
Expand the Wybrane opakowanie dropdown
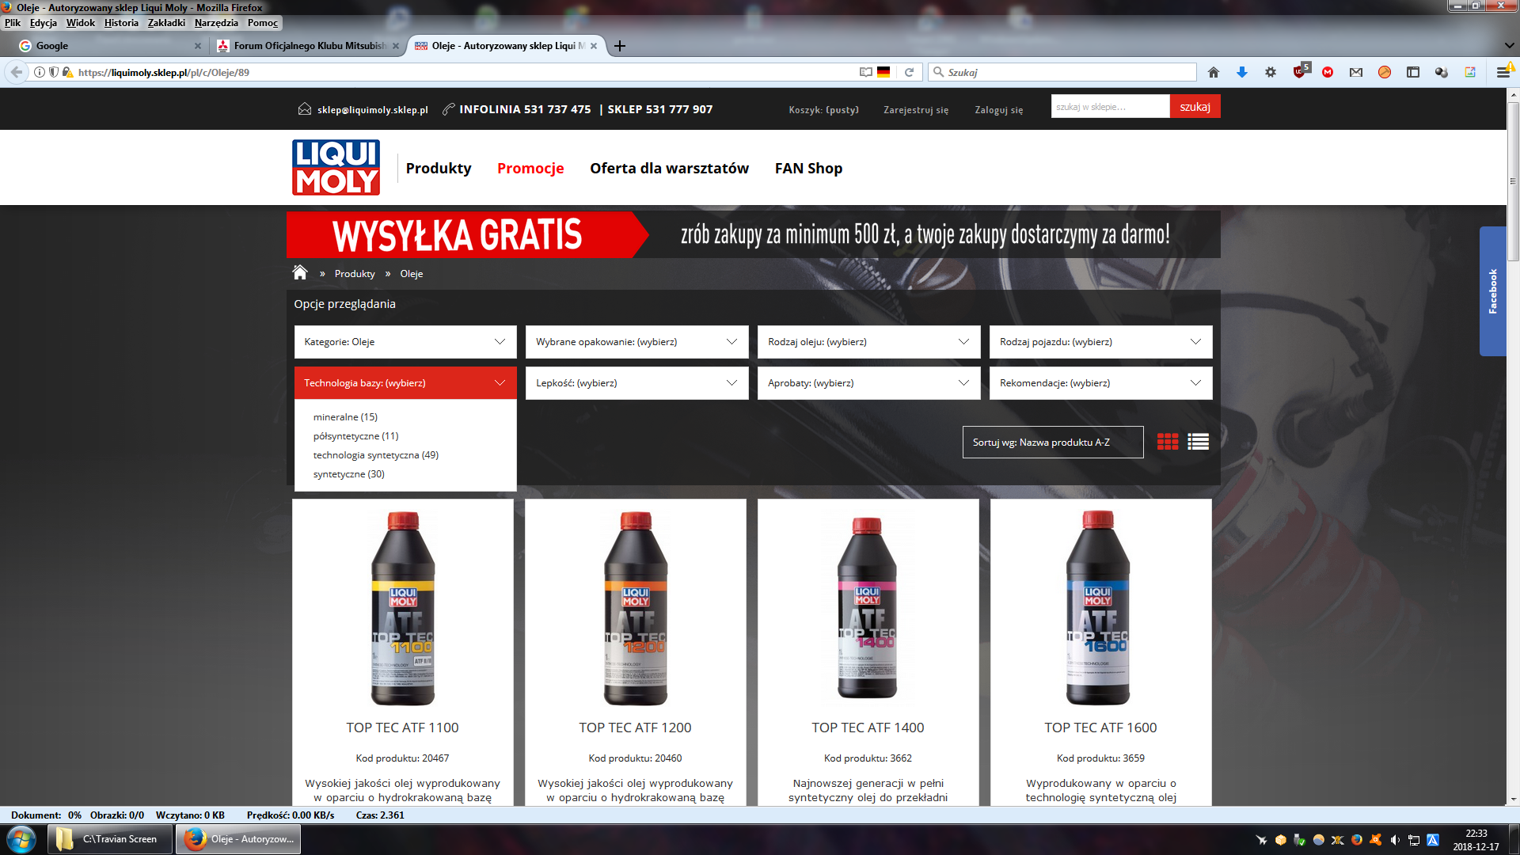[x=637, y=342]
